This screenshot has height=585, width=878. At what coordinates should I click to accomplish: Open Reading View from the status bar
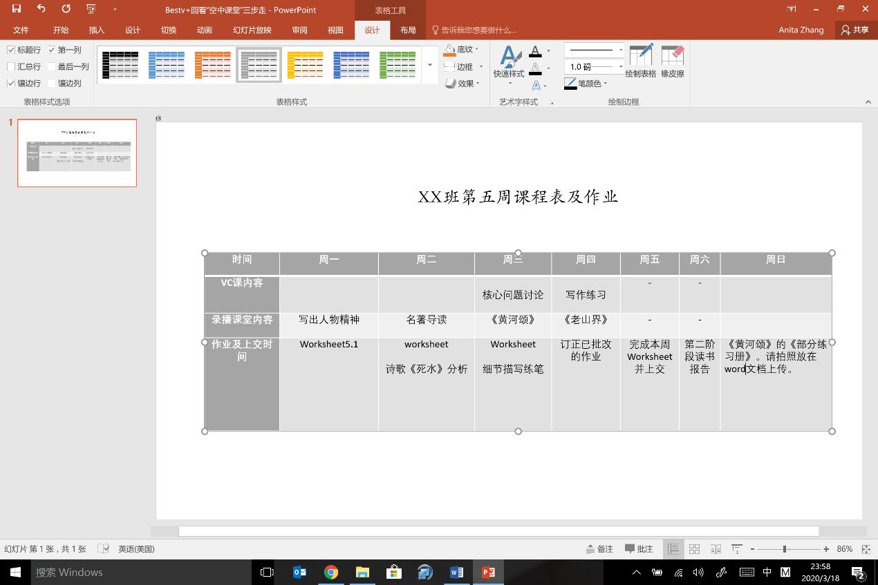tap(715, 548)
